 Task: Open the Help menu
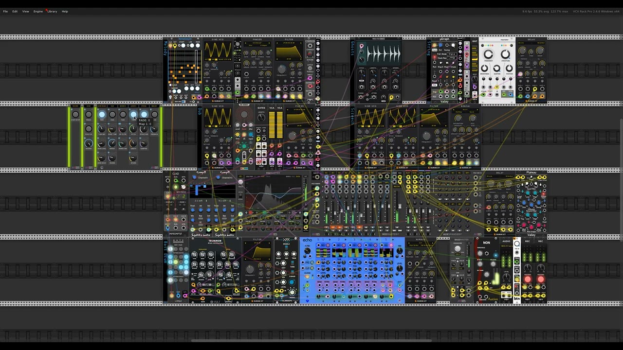(65, 11)
